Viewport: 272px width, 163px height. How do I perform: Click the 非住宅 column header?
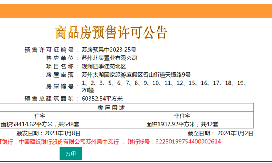click(x=182, y=116)
